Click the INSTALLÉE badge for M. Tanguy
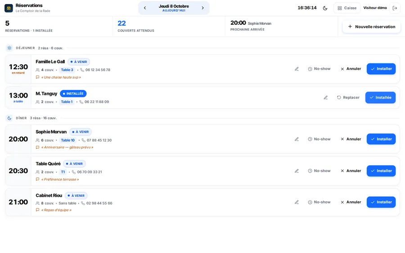This screenshot has width=405, height=253. (x=73, y=93)
